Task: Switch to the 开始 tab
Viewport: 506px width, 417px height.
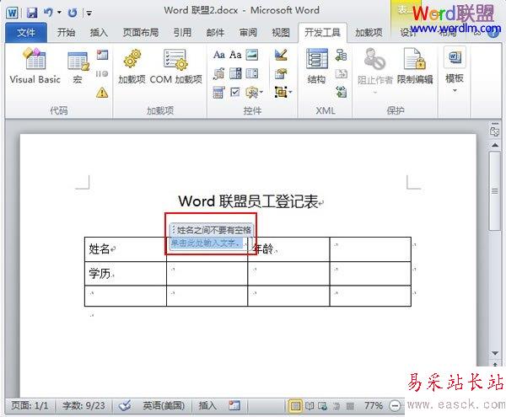Action: pyautogui.click(x=66, y=33)
